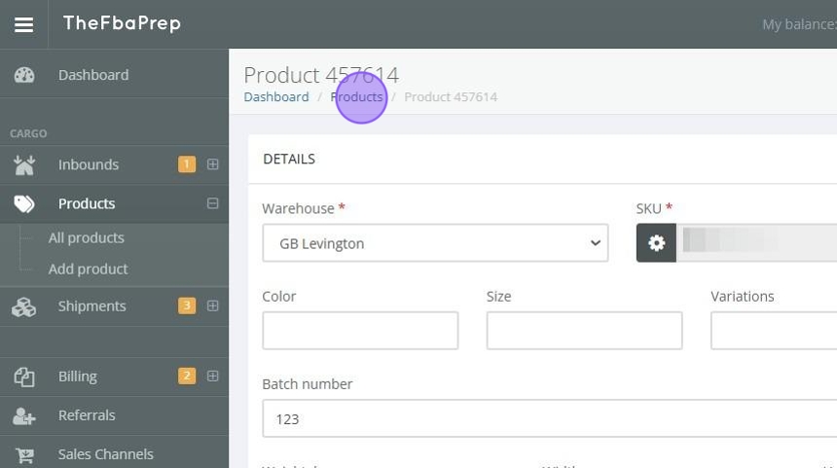
Task: Click the Dashboard gauge icon
Action: click(24, 75)
